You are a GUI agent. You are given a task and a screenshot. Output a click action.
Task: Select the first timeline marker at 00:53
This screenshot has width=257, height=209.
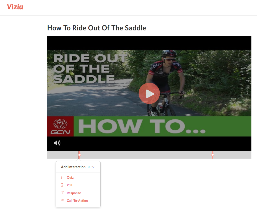coord(80,155)
